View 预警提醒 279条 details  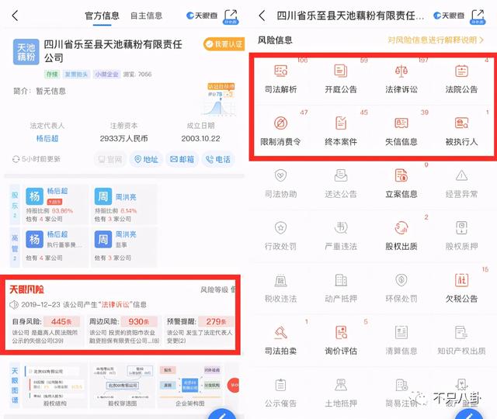click(200, 331)
